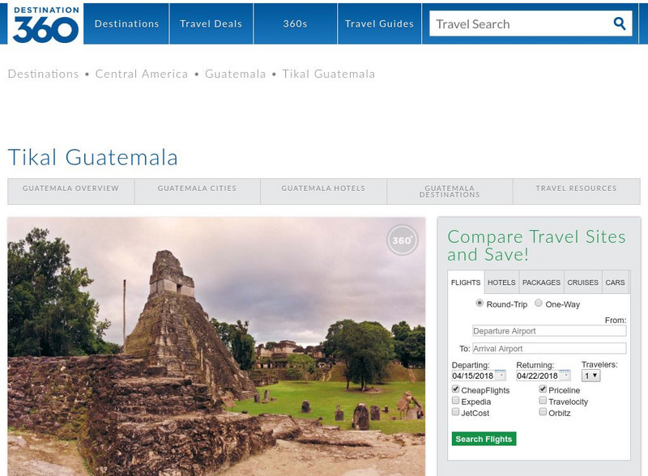Click the Search Flights button

(483, 437)
